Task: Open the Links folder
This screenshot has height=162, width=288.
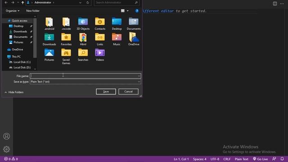Action: point(100,39)
